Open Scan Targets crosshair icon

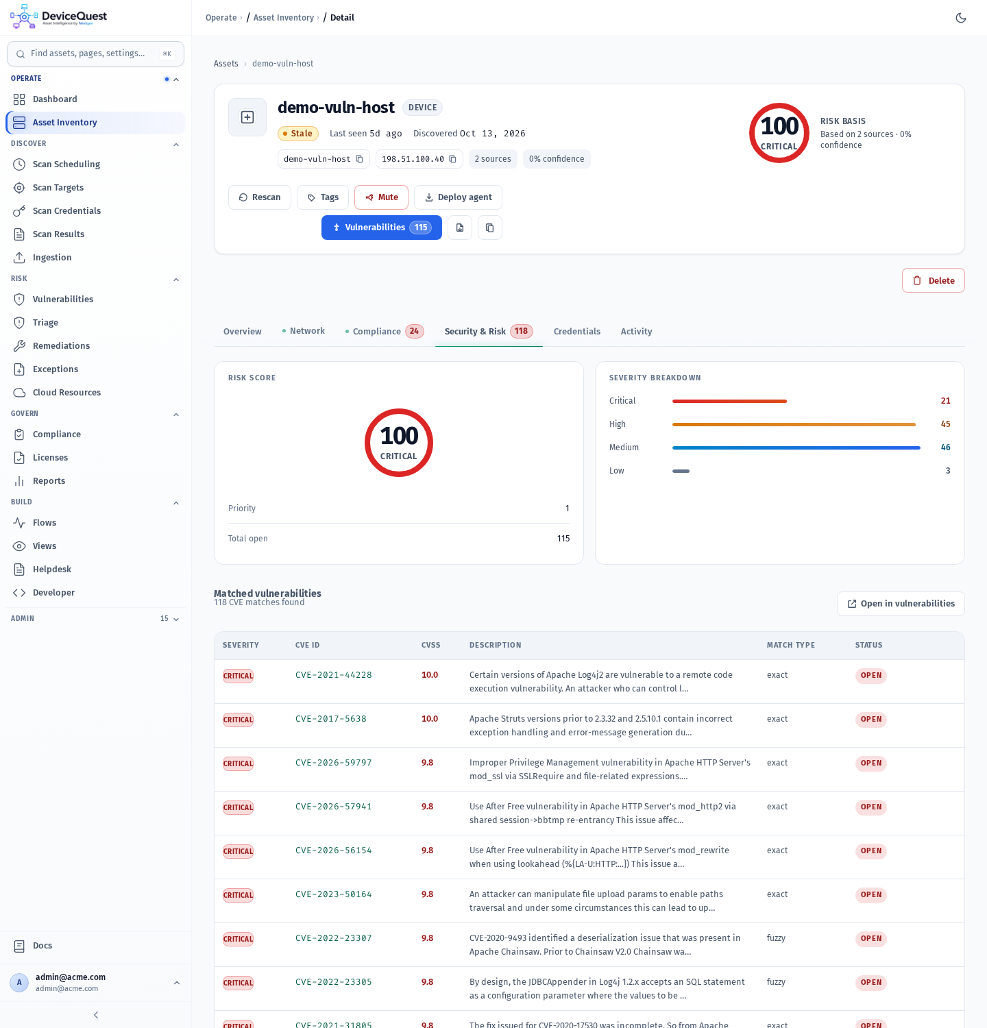coord(19,188)
